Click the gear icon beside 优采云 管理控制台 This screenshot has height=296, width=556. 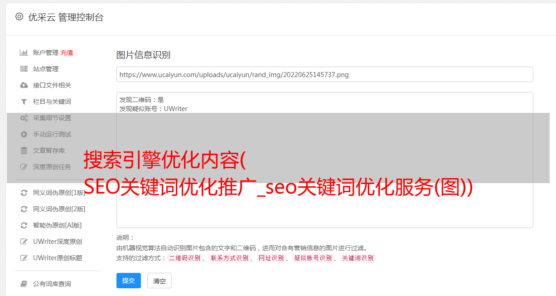(x=19, y=17)
